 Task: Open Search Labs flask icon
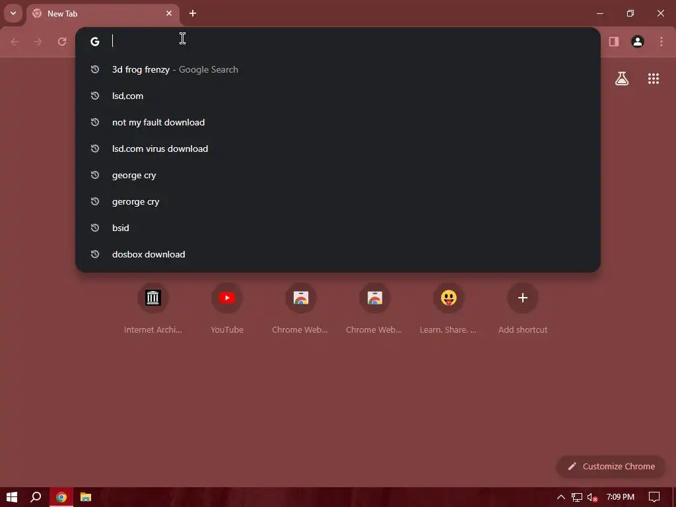pyautogui.click(x=622, y=79)
